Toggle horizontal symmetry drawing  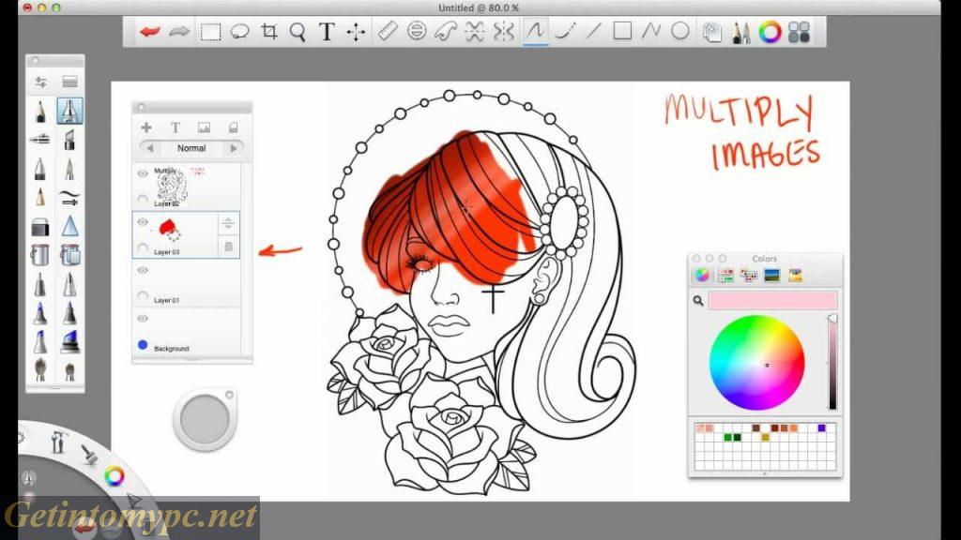474,32
